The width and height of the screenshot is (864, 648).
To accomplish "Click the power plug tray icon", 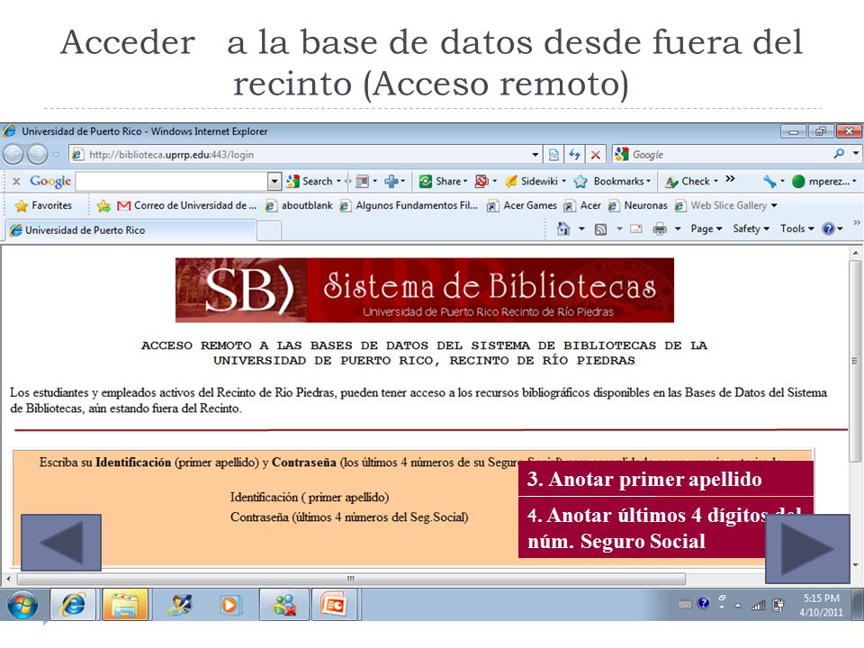I will tap(778, 605).
